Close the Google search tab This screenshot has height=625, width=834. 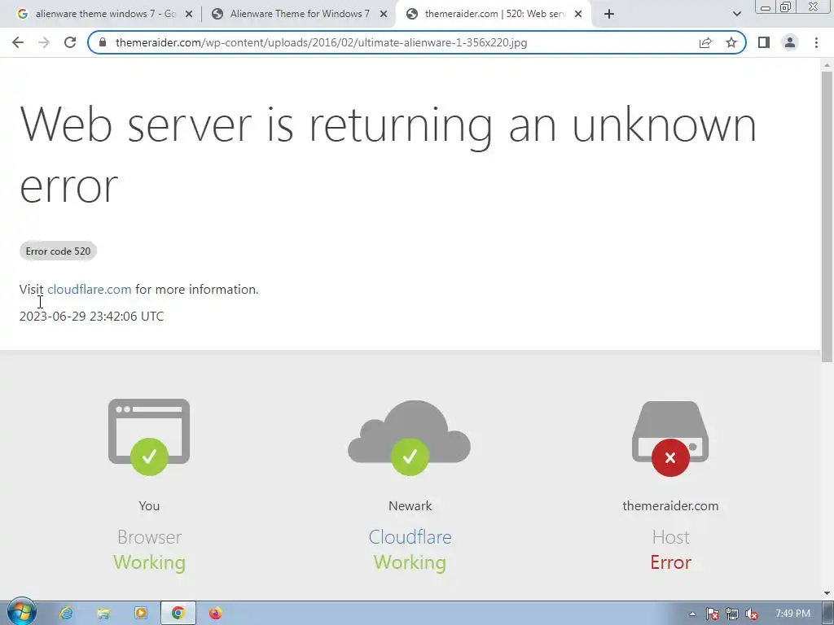click(189, 15)
